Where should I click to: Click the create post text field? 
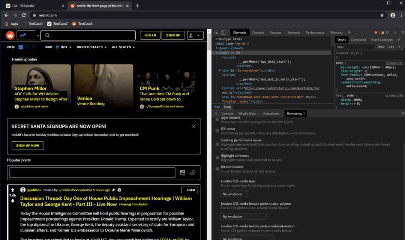coord(92,173)
